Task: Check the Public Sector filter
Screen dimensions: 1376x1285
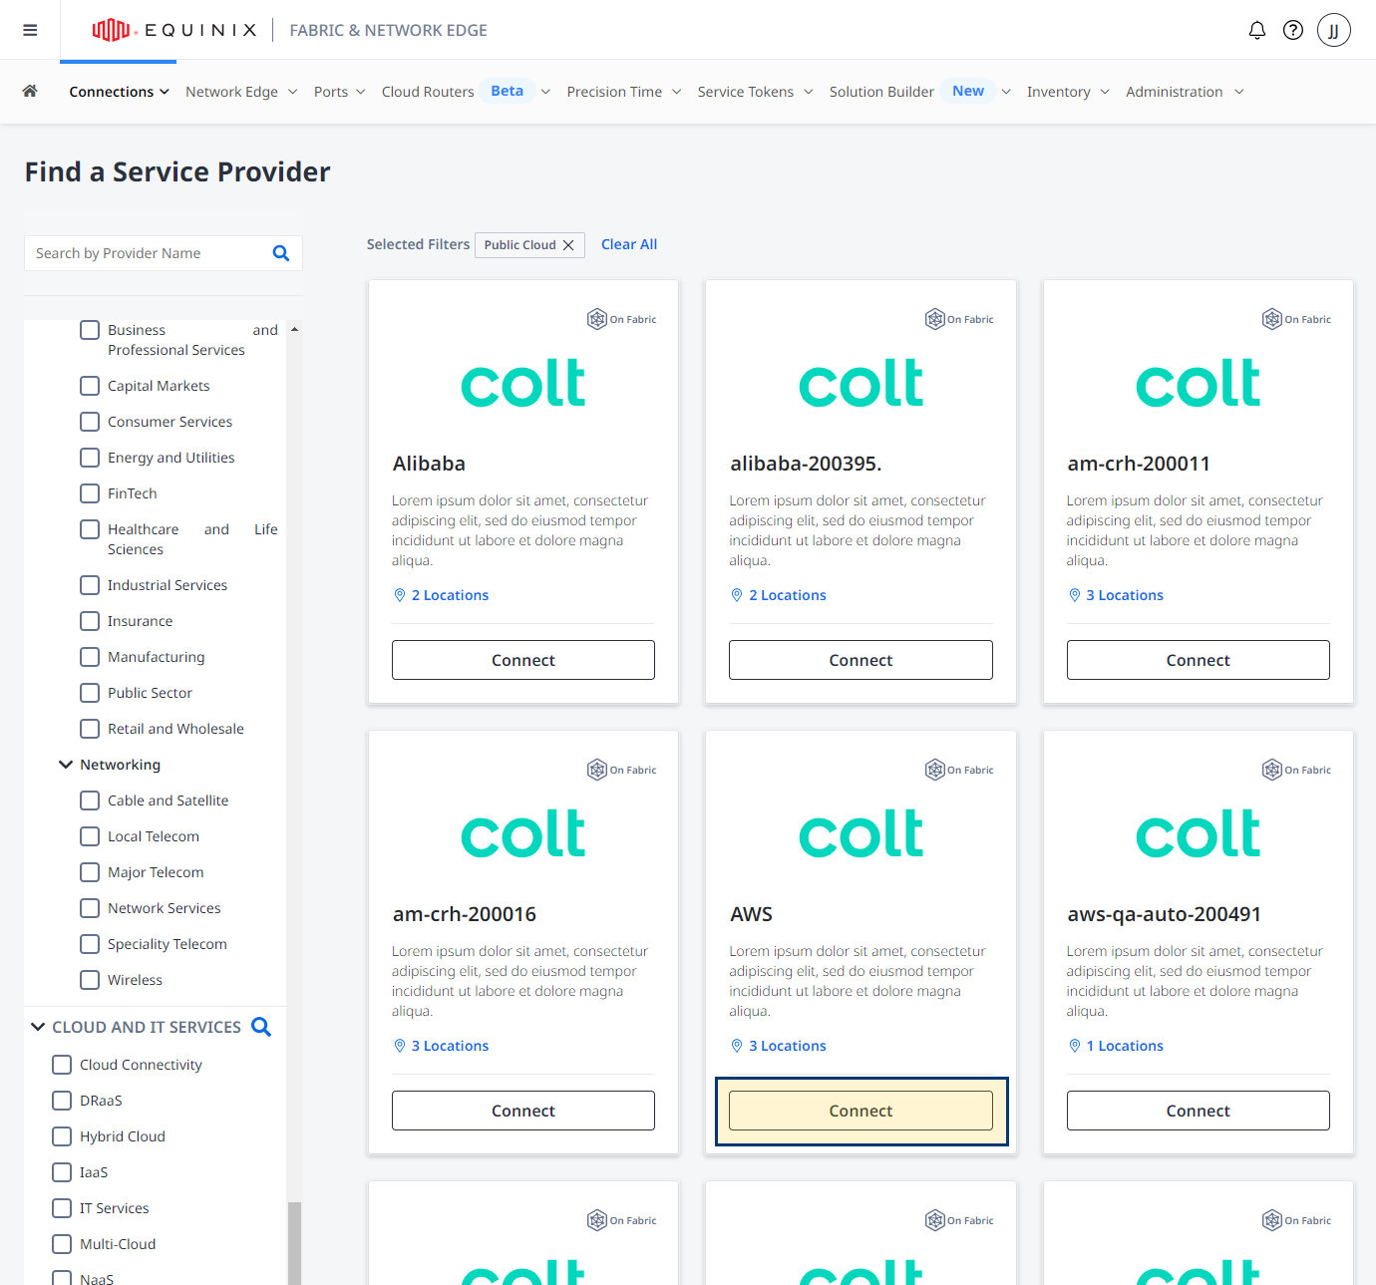Action: coord(90,693)
